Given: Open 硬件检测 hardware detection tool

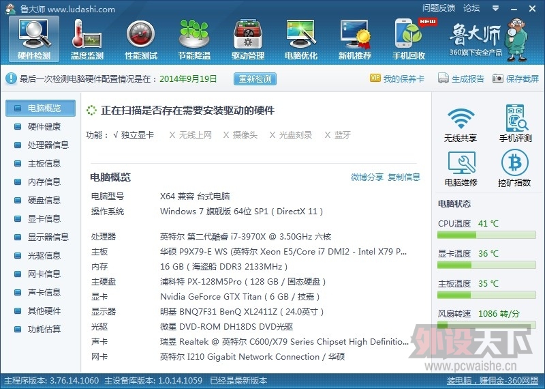Looking at the screenshot, I should tap(34, 40).
